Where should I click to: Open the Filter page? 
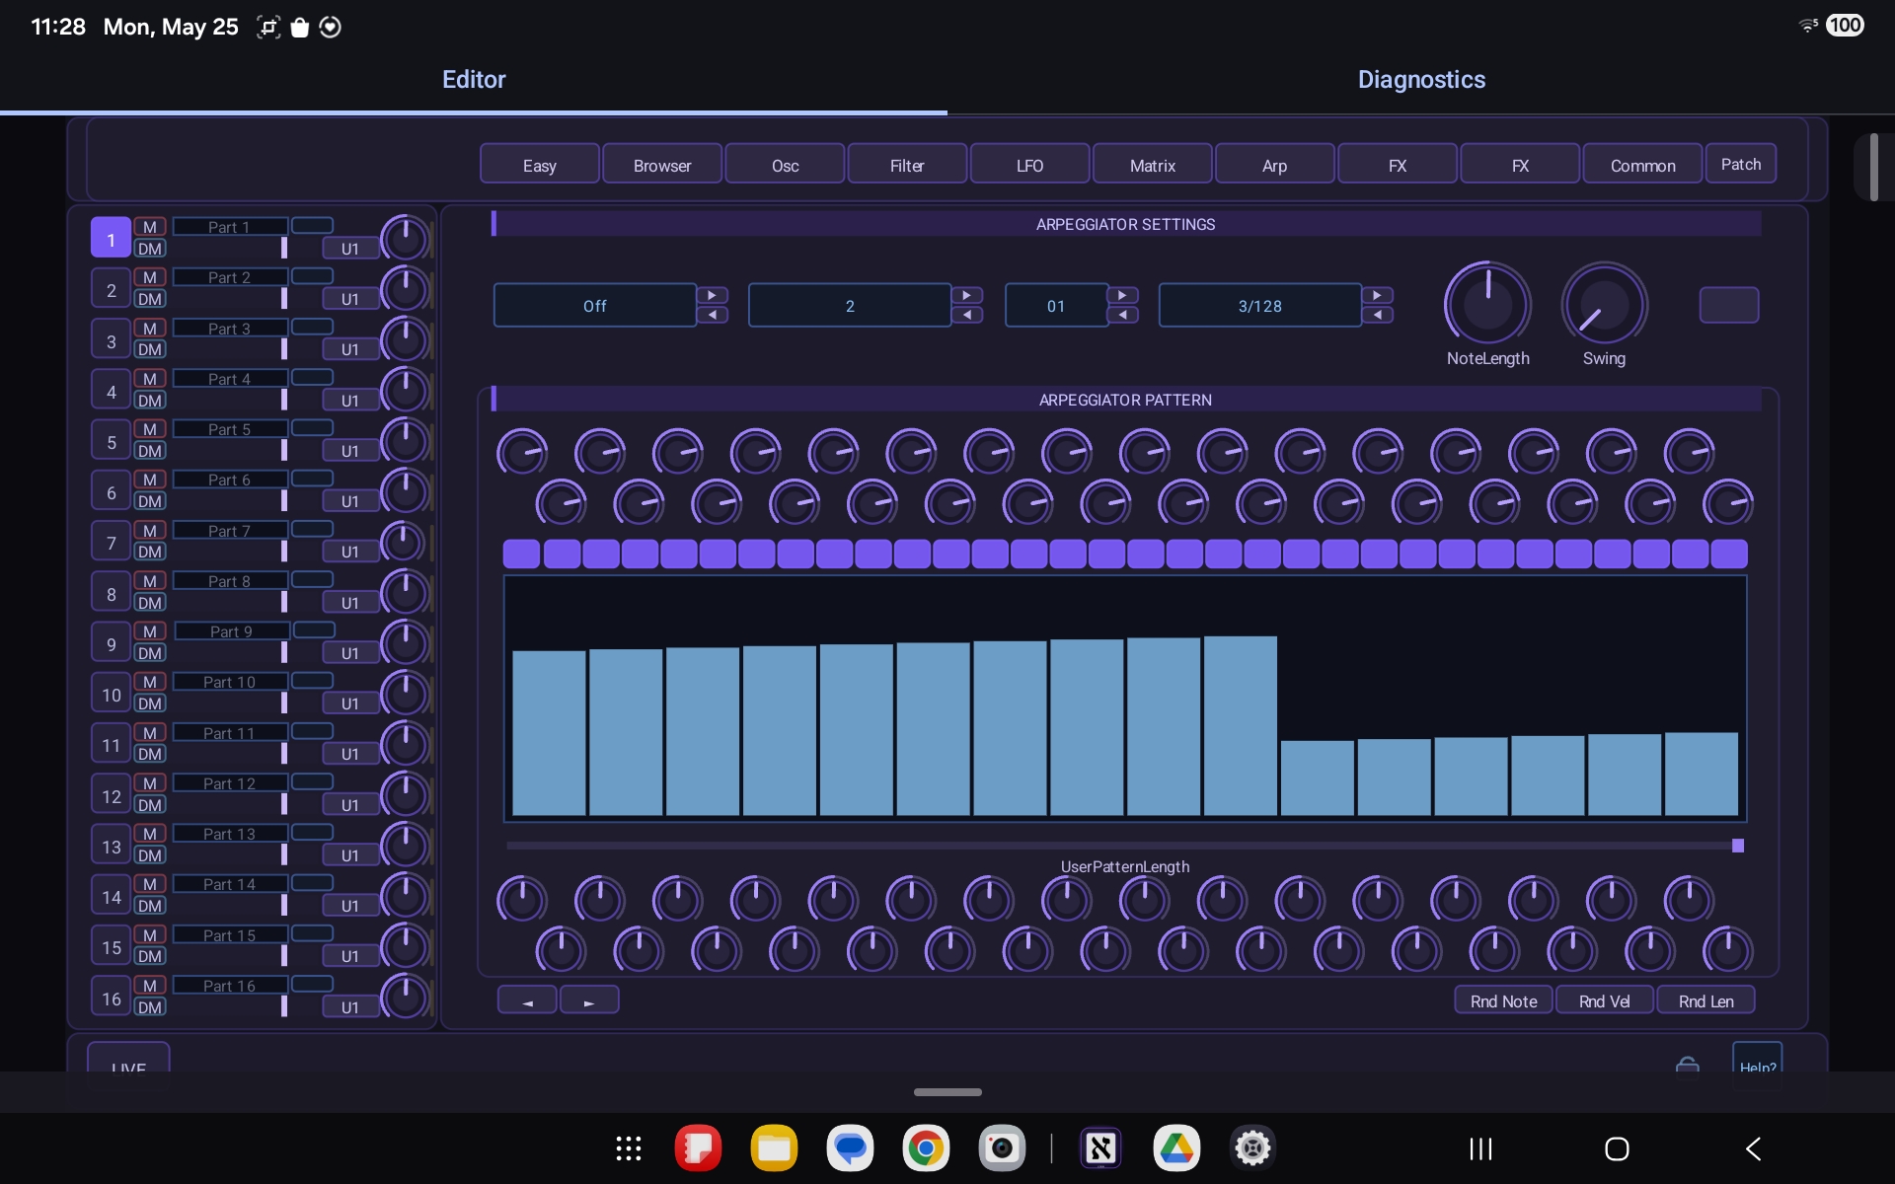click(907, 165)
